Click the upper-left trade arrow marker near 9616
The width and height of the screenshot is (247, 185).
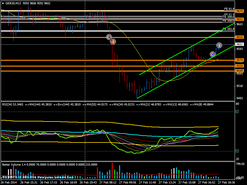coord(109,37)
